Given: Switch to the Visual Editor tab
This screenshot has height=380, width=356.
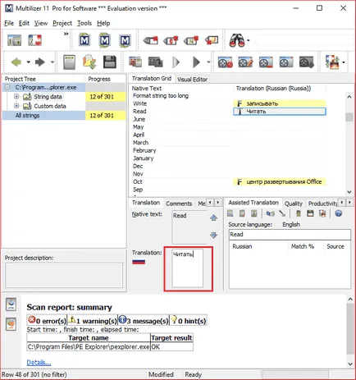Looking at the screenshot, I should coord(192,80).
